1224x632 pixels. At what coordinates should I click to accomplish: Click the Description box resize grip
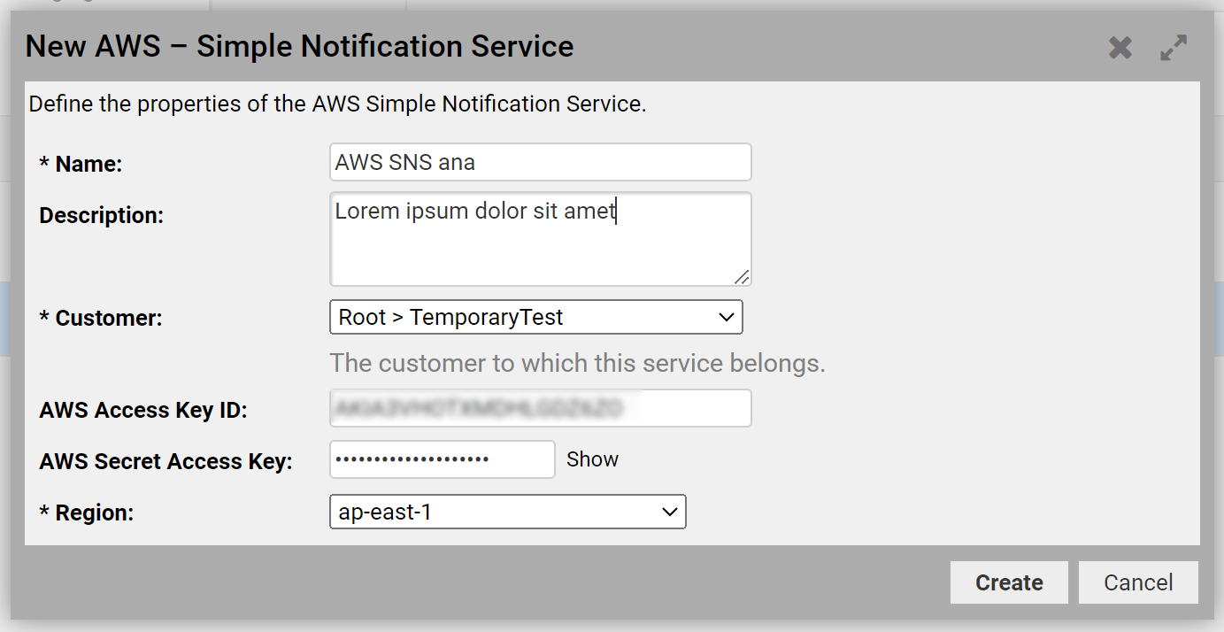(743, 278)
